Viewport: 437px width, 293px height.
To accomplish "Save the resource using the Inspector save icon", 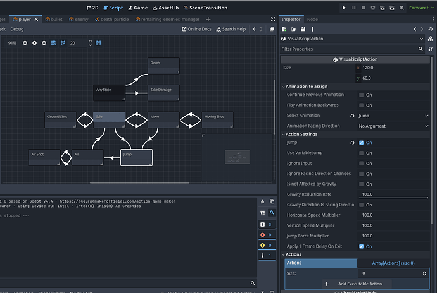I will 303,29.
